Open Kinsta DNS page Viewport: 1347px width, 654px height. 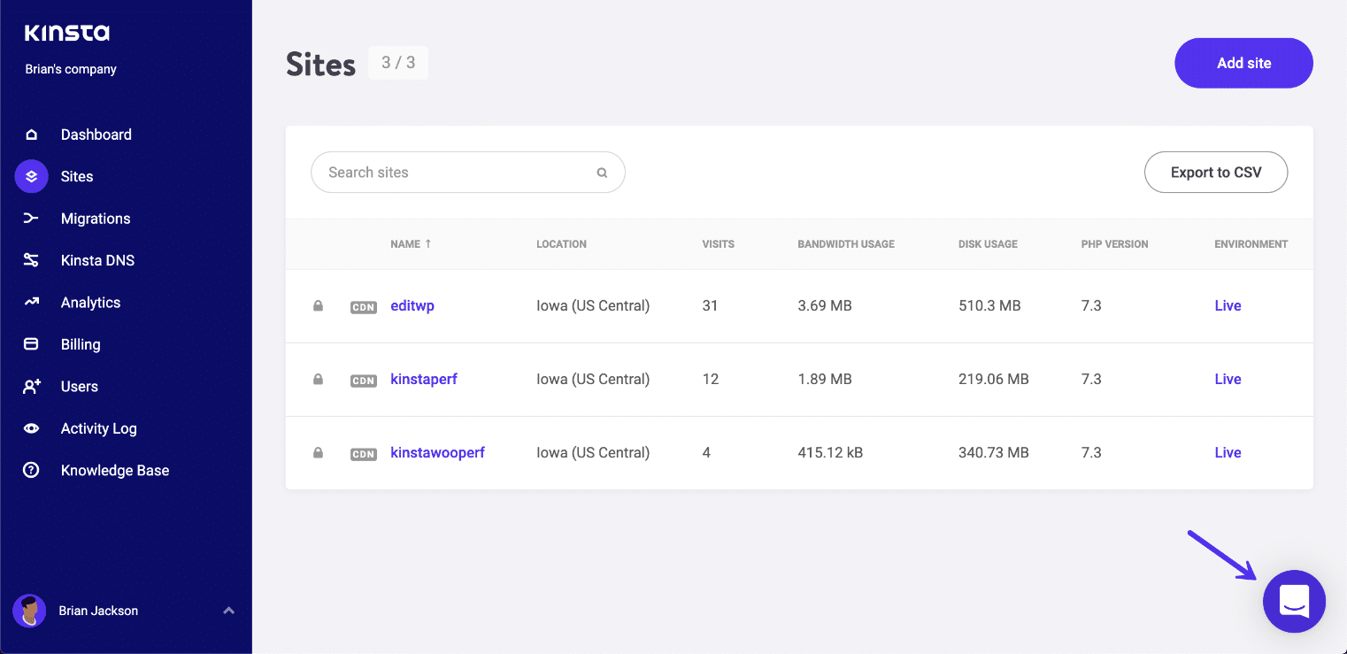pyautogui.click(x=97, y=260)
